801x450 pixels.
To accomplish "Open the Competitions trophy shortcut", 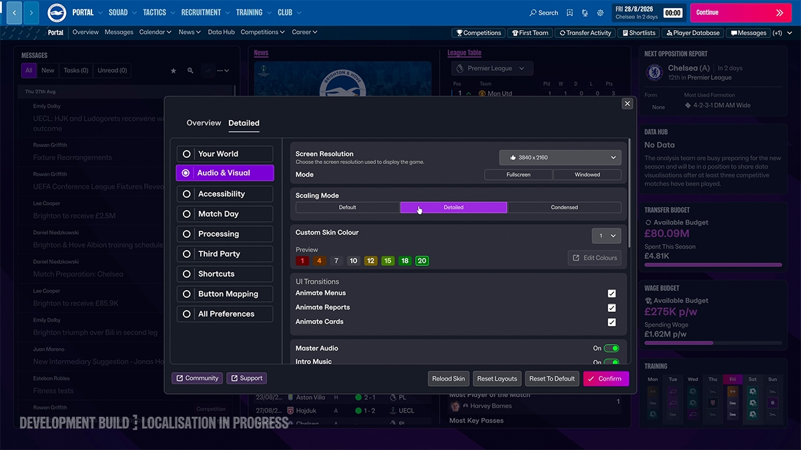I will point(479,33).
